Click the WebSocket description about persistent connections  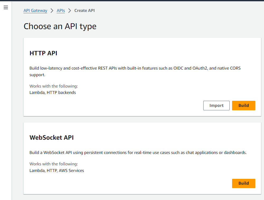point(138,153)
